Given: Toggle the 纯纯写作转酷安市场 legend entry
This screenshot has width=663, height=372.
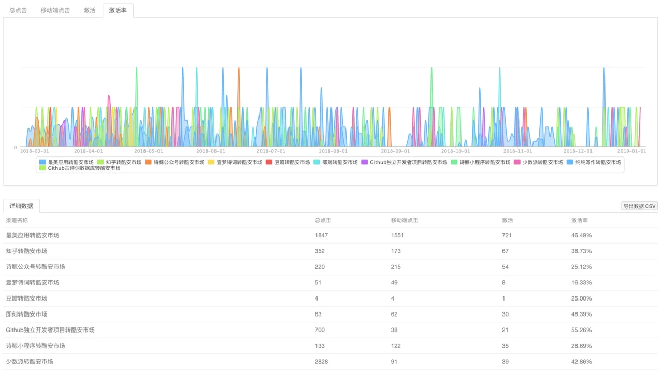Looking at the screenshot, I should coord(570,162).
